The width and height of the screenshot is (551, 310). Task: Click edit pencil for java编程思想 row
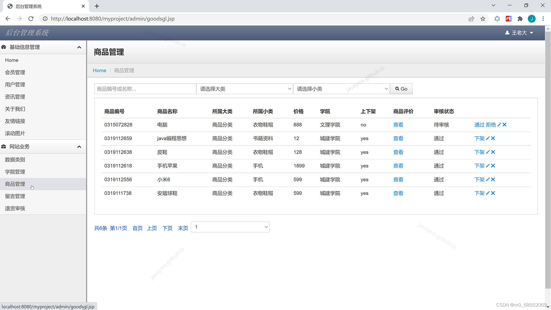[488, 138]
